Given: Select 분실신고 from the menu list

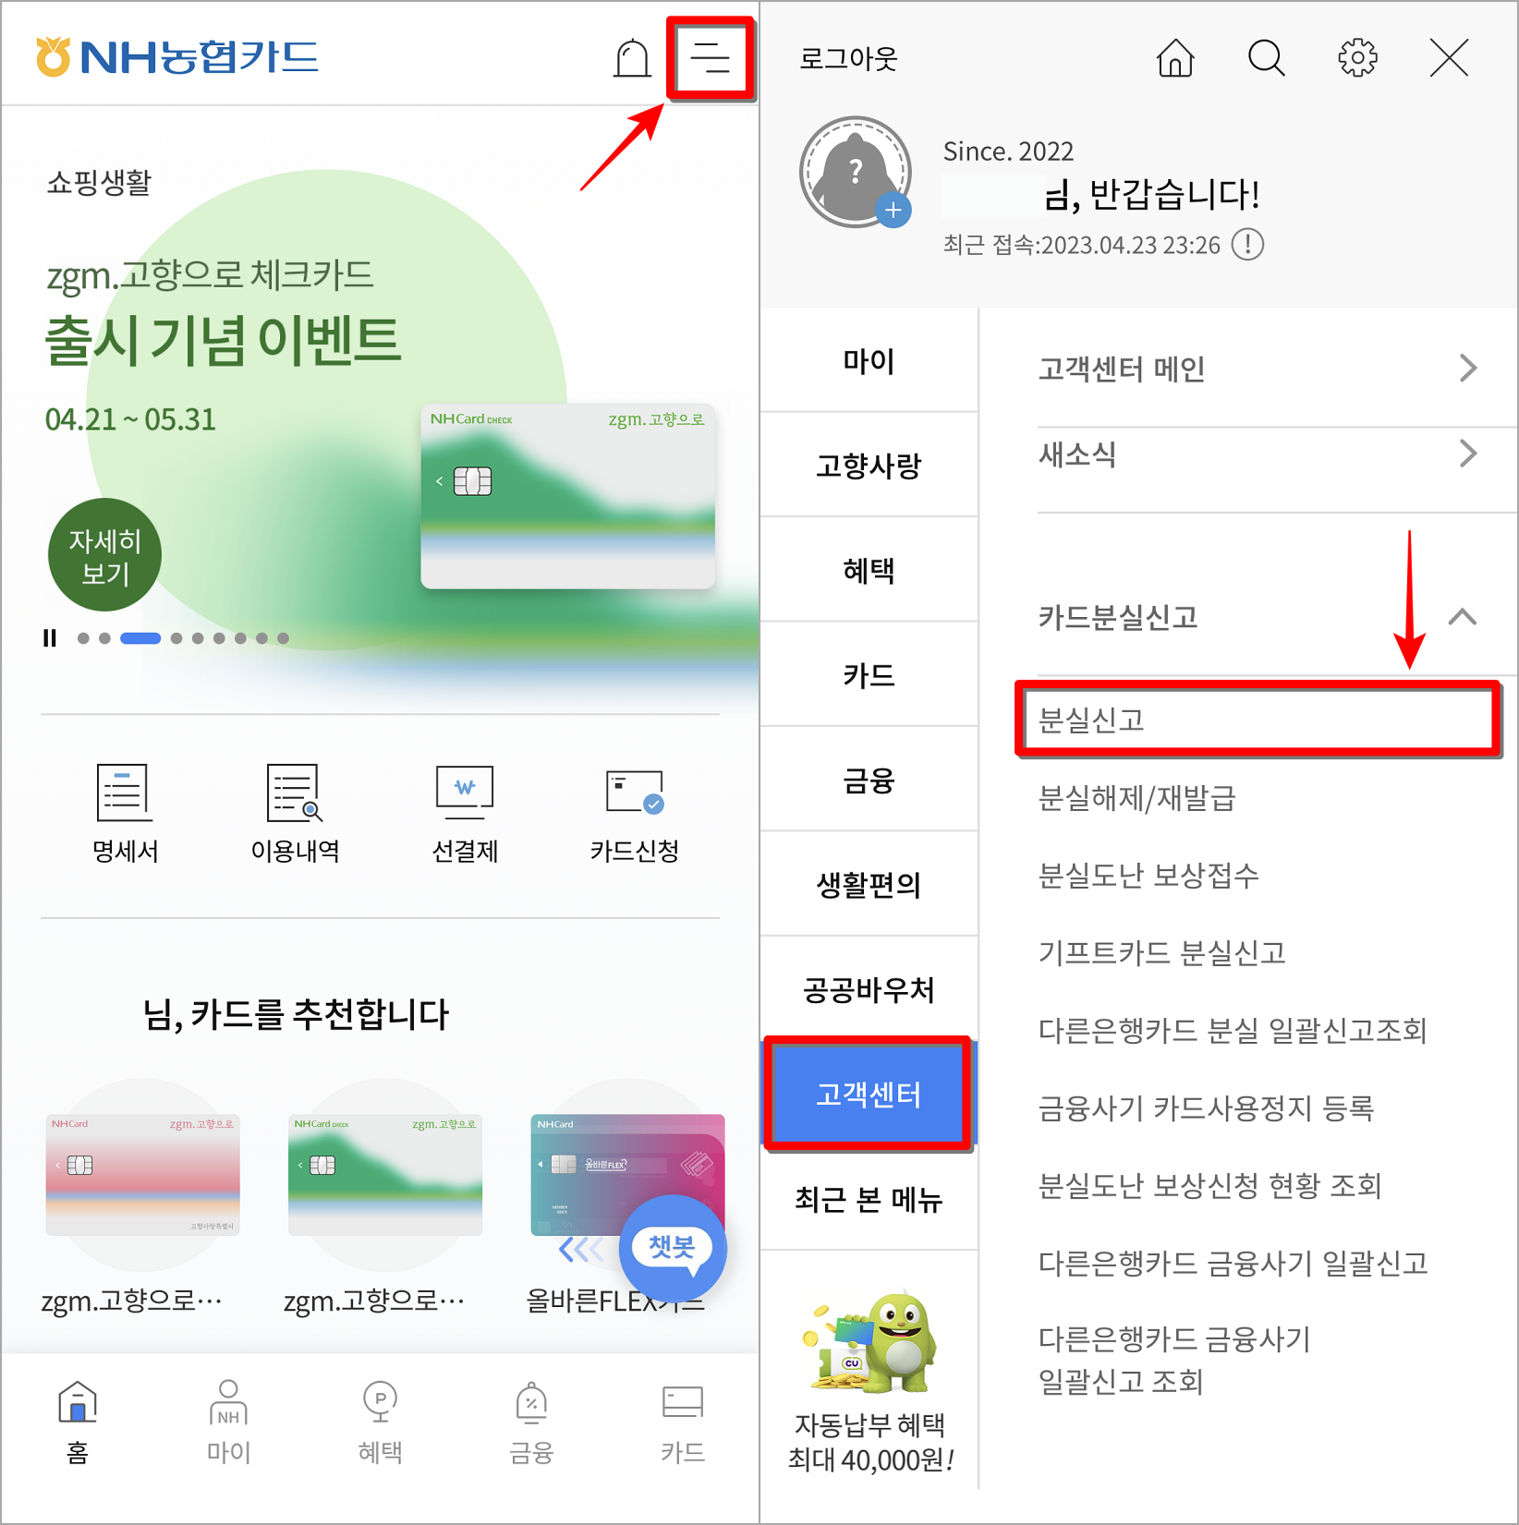Looking at the screenshot, I should (1257, 721).
